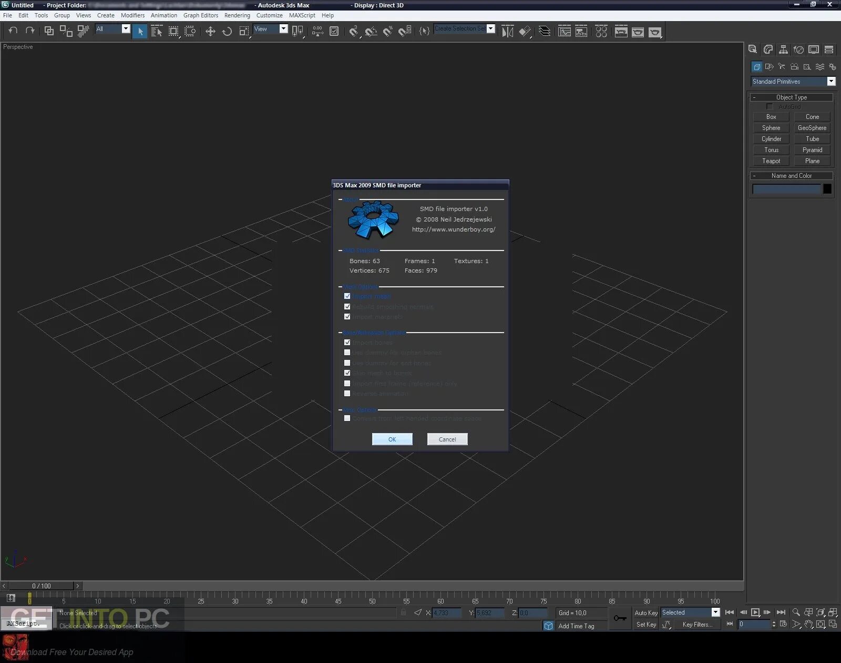Enable Use dummy for end bones
The image size is (841, 663).
(347, 363)
